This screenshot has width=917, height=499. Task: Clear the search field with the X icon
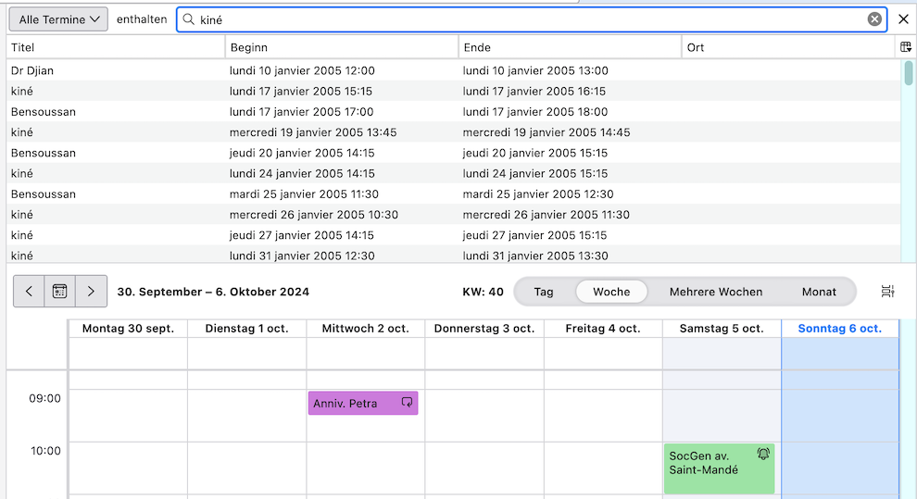click(x=874, y=19)
